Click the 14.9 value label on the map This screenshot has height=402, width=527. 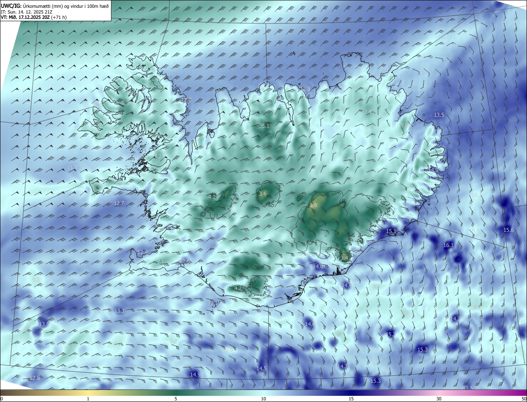tap(195, 374)
